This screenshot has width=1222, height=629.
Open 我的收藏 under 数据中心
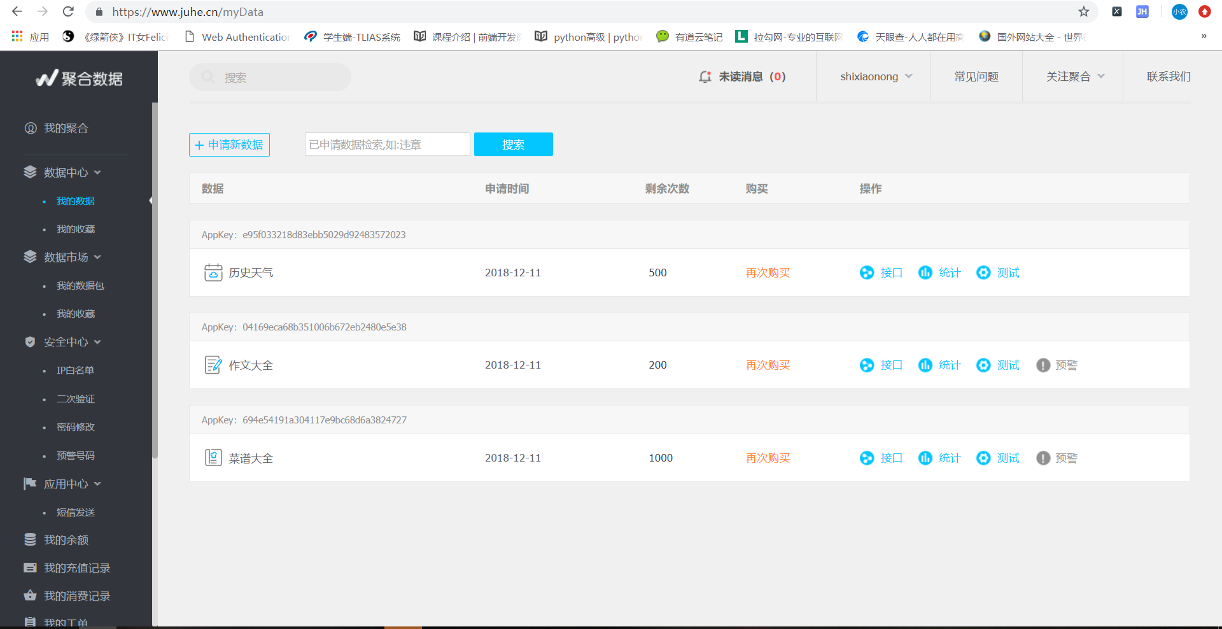pyautogui.click(x=76, y=229)
